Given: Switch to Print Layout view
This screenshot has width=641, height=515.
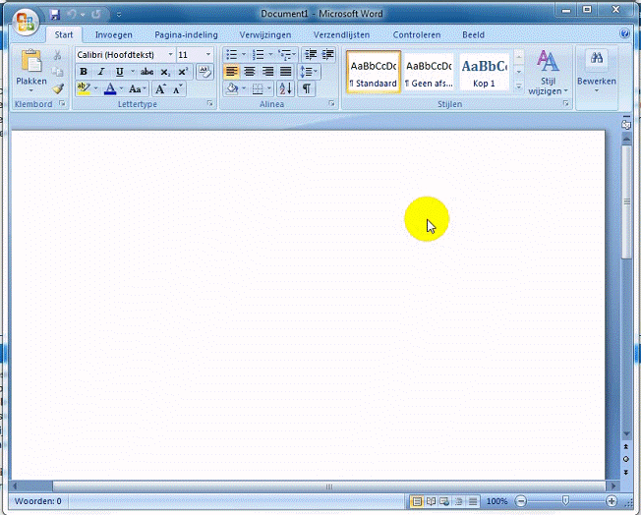Looking at the screenshot, I should [x=417, y=501].
